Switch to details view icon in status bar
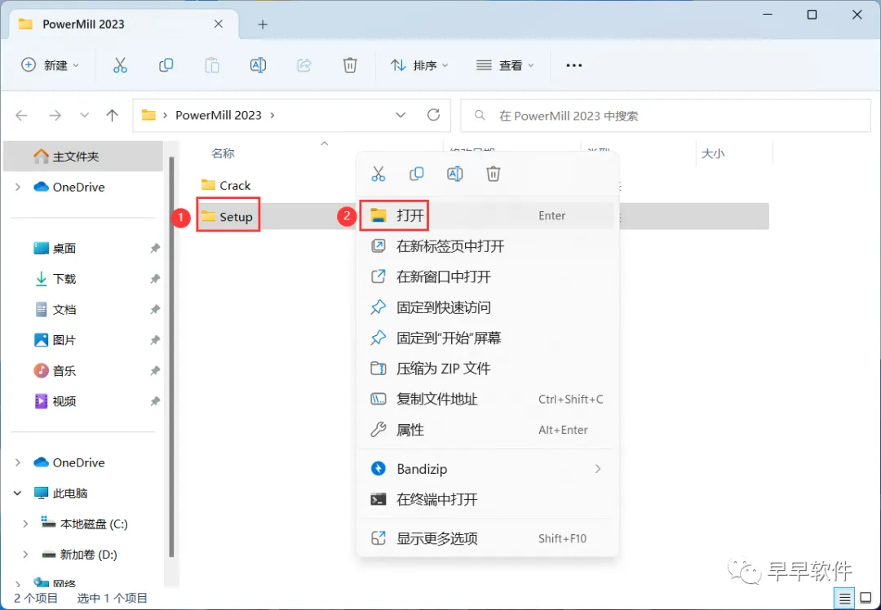The image size is (881, 610). click(844, 599)
